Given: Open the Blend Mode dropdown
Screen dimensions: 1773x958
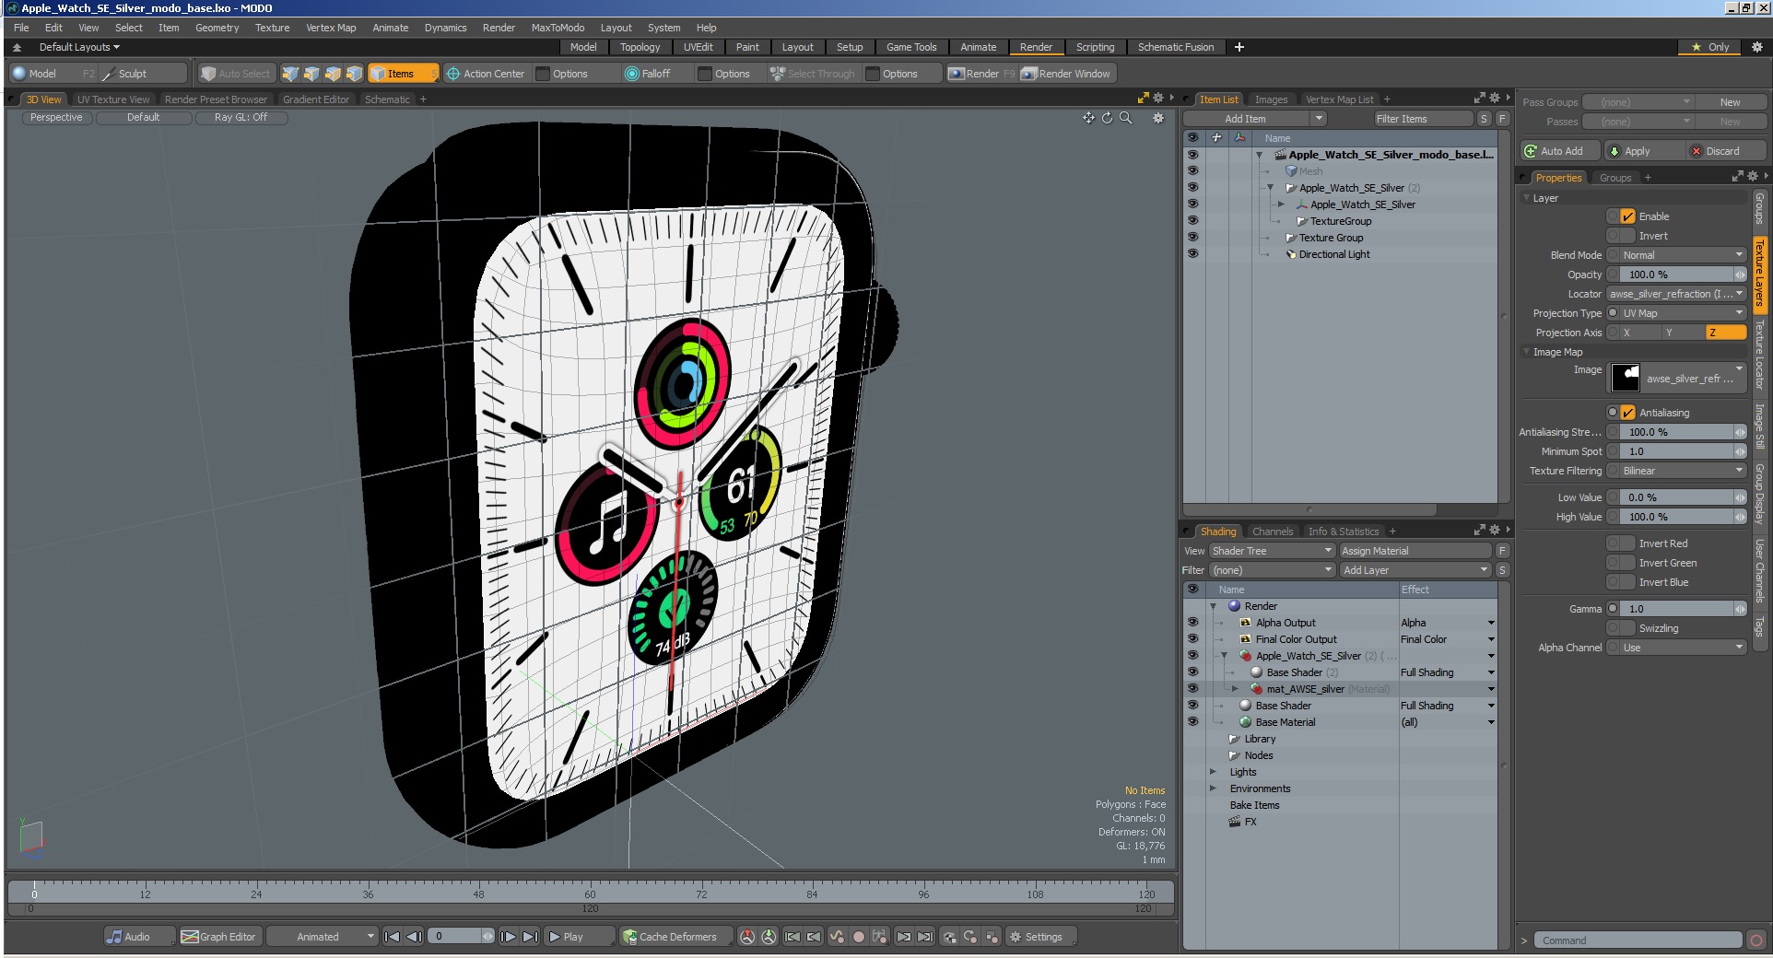Looking at the screenshot, I should click(1683, 255).
